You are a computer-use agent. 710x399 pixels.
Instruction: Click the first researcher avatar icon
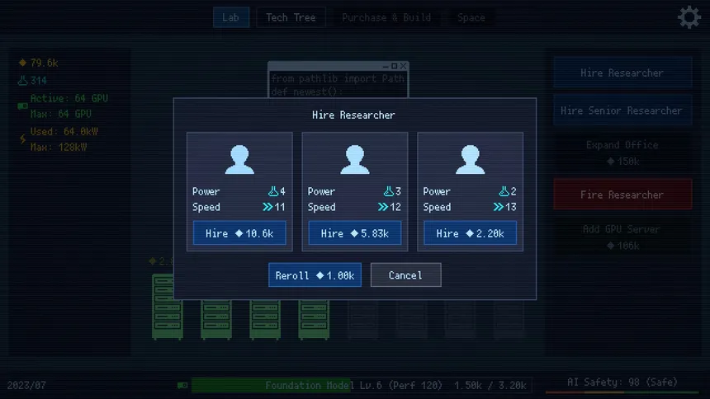point(239,160)
